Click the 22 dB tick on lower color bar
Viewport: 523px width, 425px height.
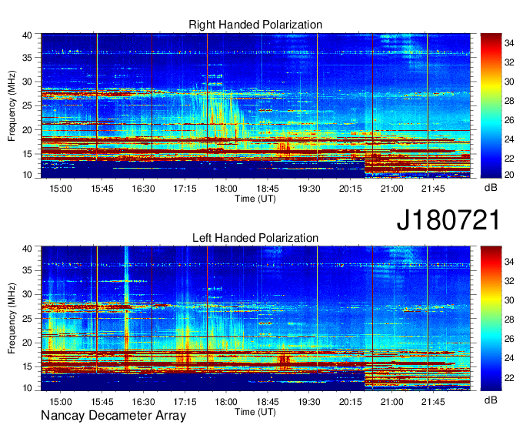click(509, 377)
